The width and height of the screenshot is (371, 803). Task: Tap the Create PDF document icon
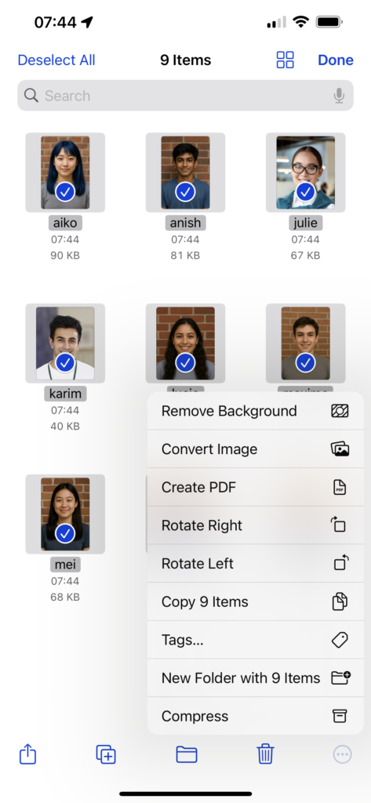coord(340,487)
